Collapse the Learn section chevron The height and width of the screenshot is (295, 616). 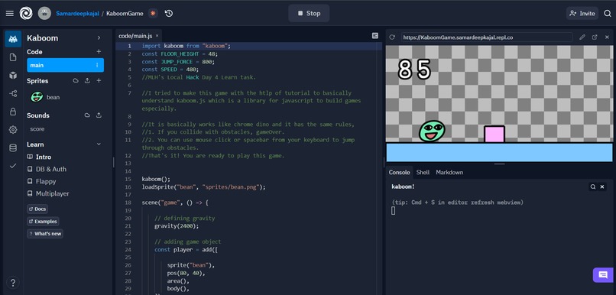(99, 144)
